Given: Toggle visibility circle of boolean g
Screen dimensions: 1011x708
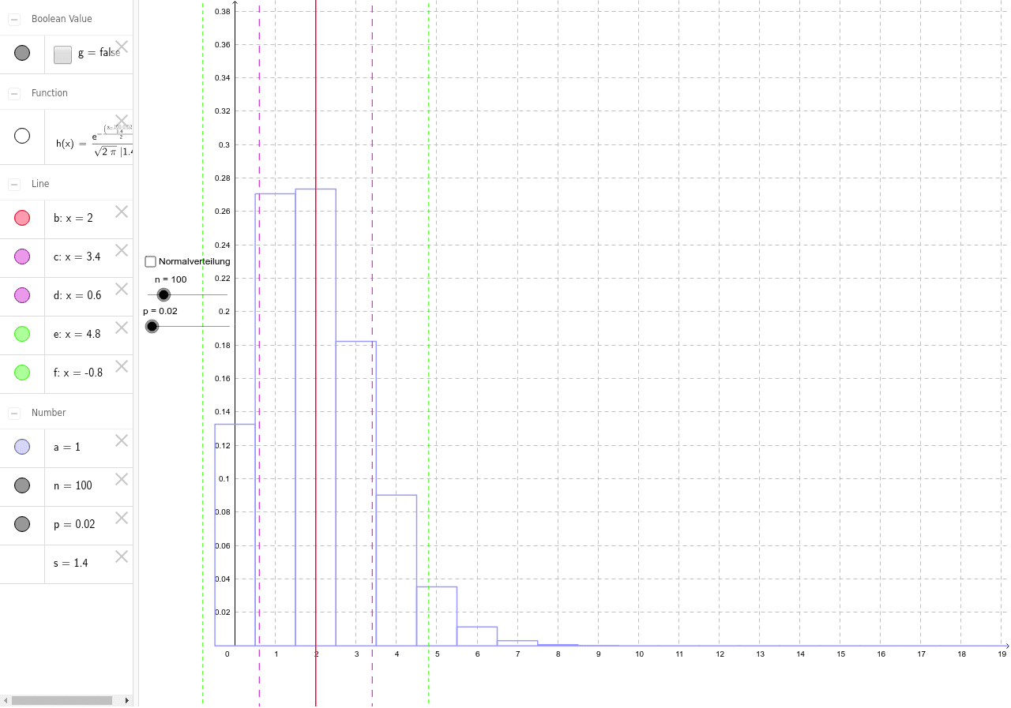Looking at the screenshot, I should point(22,53).
